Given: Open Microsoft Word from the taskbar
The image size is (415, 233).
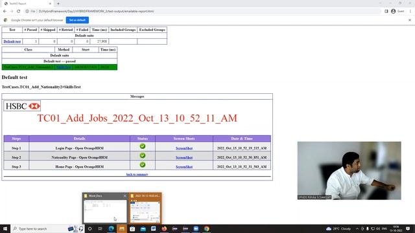Looking at the screenshot, I should (x=154, y=228).
